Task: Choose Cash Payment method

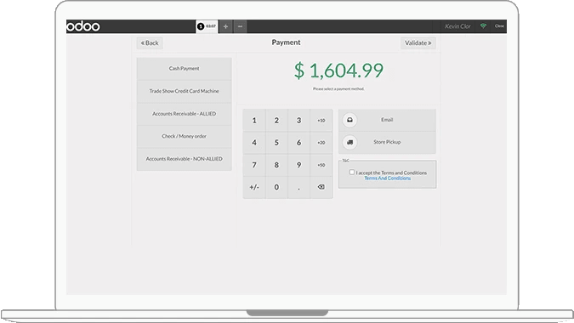Action: click(185, 69)
